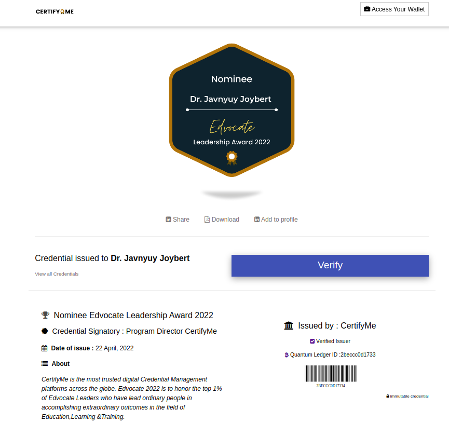449x423 pixels.
Task: Click the immutable credential label text
Action: pyautogui.click(x=410, y=396)
